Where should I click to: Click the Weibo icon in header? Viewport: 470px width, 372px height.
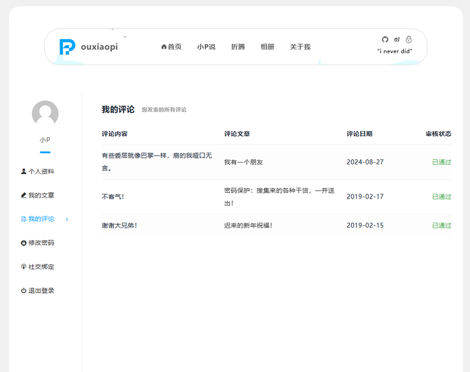click(397, 39)
